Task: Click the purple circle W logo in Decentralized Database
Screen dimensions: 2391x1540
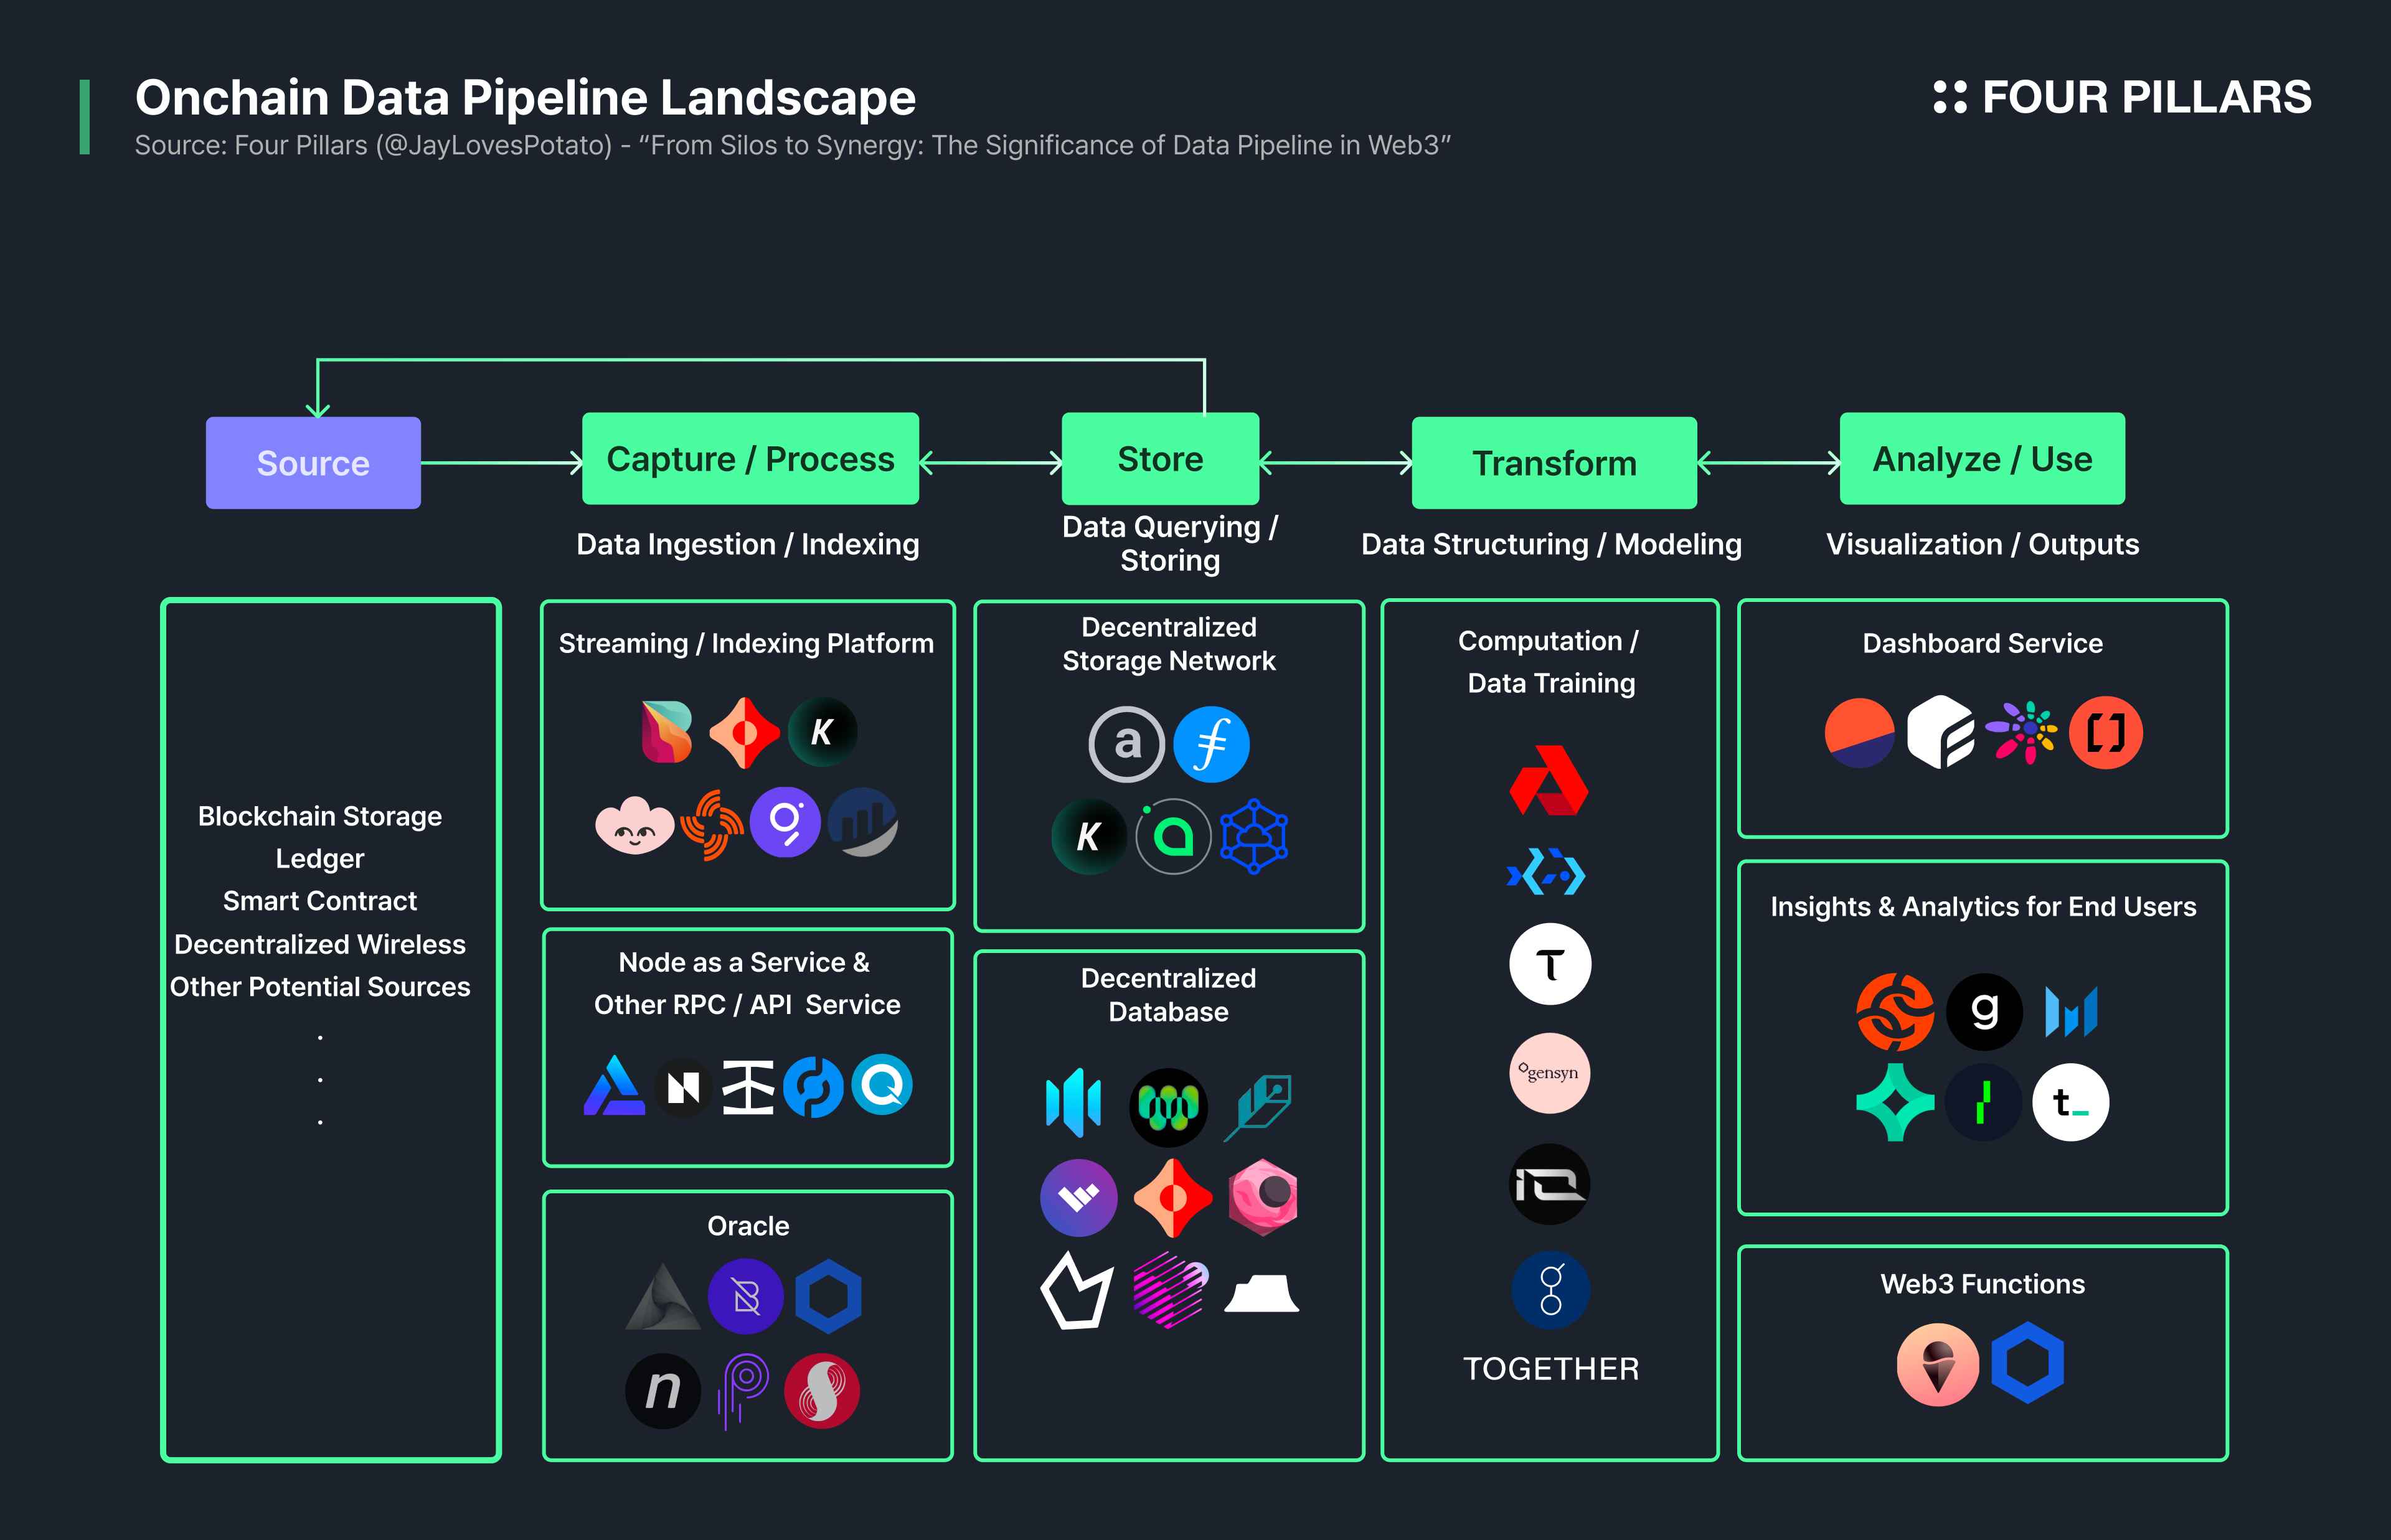Action: click(x=1078, y=1197)
